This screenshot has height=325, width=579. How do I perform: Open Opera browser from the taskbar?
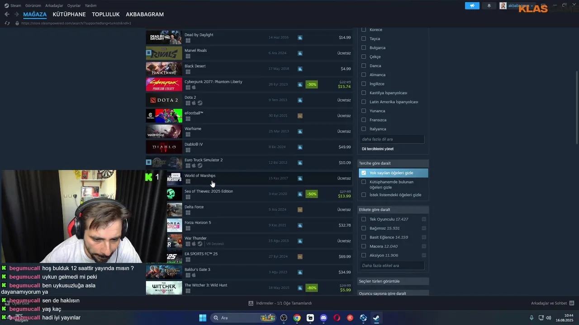[337, 318]
